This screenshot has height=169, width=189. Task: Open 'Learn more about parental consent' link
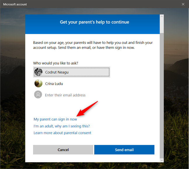62,133
